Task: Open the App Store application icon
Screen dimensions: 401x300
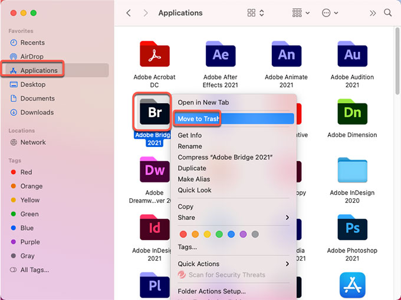Action: click(352, 285)
